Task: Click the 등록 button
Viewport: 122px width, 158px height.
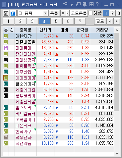Action: (x=54, y=14)
